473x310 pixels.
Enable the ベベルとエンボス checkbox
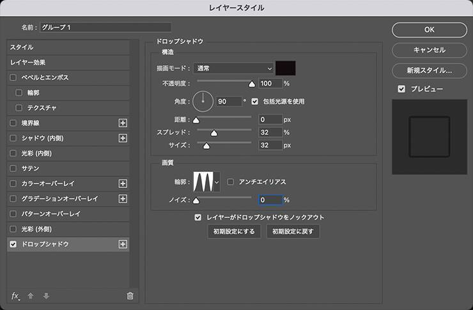coord(13,77)
